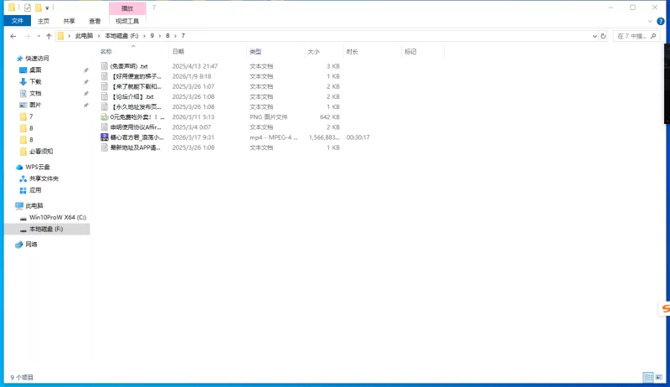Expand the chevron after 本地磁盘 (F:) in breadcrumb

coord(144,36)
